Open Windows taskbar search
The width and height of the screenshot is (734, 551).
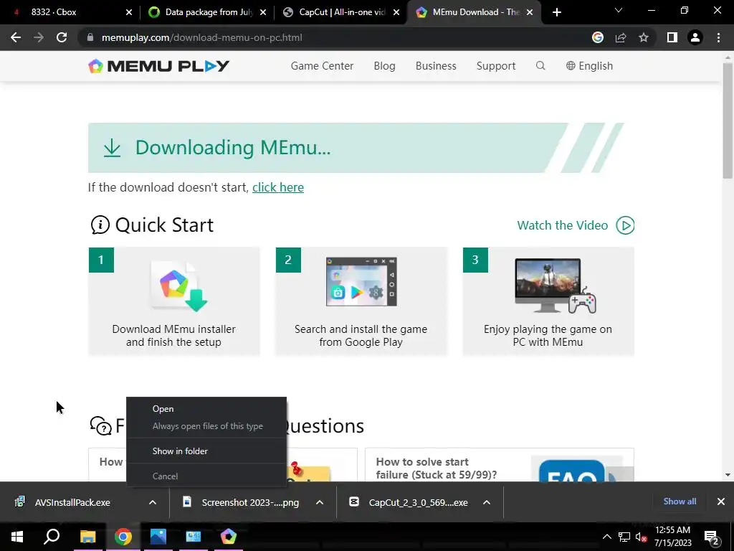(x=52, y=537)
